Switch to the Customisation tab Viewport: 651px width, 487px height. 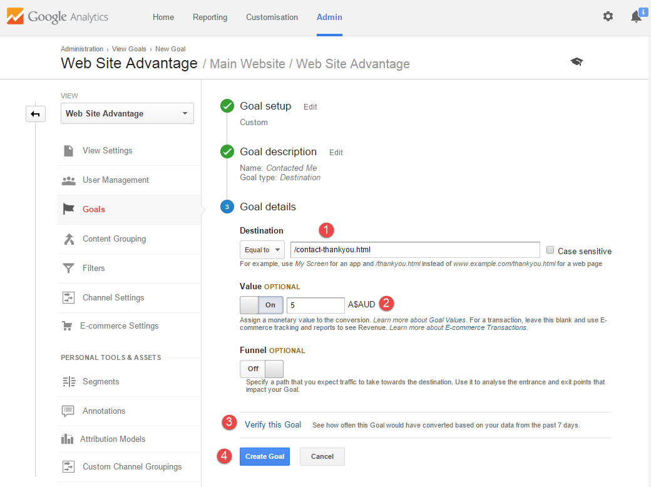[x=272, y=17]
